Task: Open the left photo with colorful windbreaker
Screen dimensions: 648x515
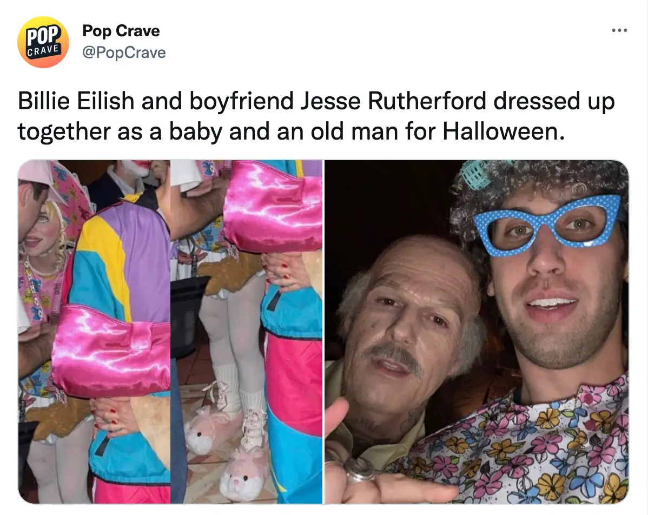Action: pos(94,332)
